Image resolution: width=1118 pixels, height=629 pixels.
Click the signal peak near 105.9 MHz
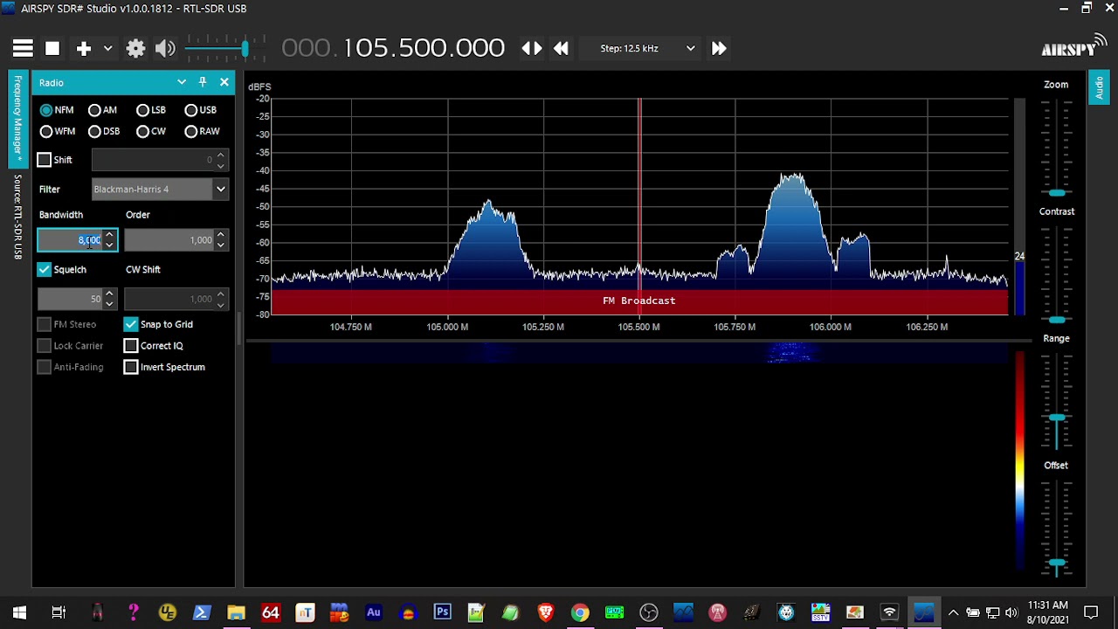(x=791, y=177)
